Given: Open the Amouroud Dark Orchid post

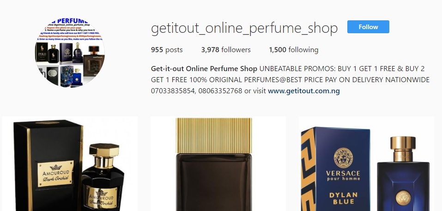Looking at the screenshot, I should 70,163.
